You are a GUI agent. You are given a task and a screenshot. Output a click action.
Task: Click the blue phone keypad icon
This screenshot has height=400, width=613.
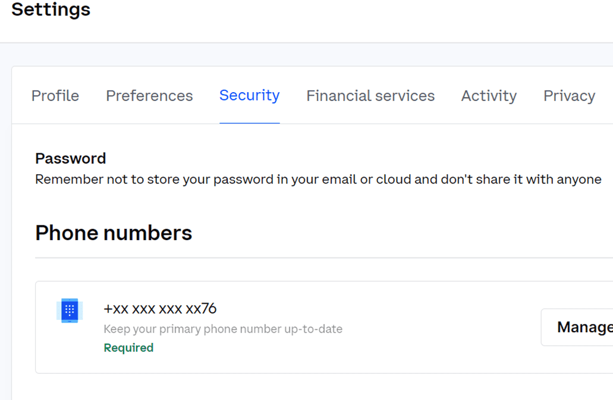(x=70, y=310)
